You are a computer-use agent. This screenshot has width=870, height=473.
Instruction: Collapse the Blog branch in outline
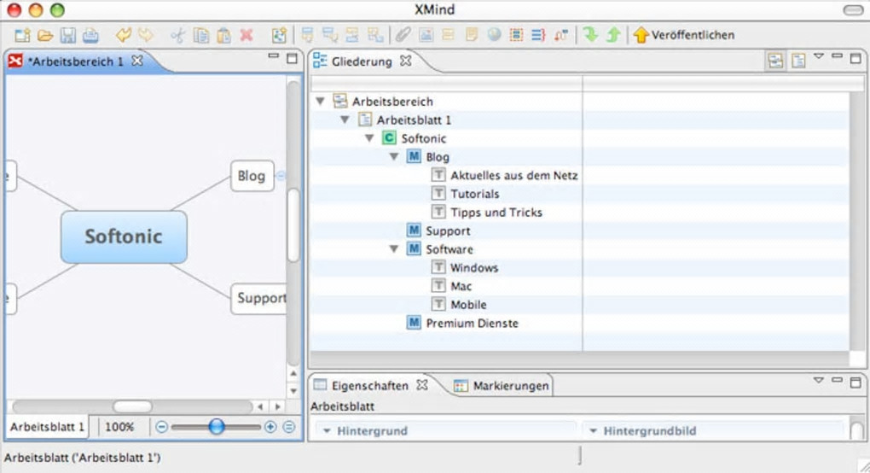pos(394,156)
